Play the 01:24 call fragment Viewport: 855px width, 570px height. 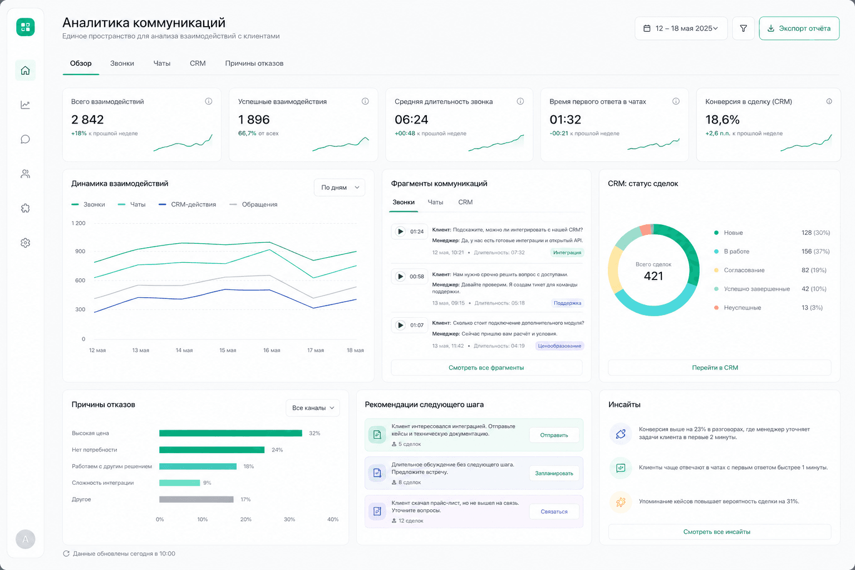[x=400, y=232]
